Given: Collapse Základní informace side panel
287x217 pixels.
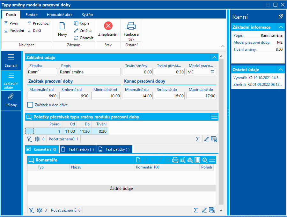Looking at the screenshot, I should tap(281, 27).
